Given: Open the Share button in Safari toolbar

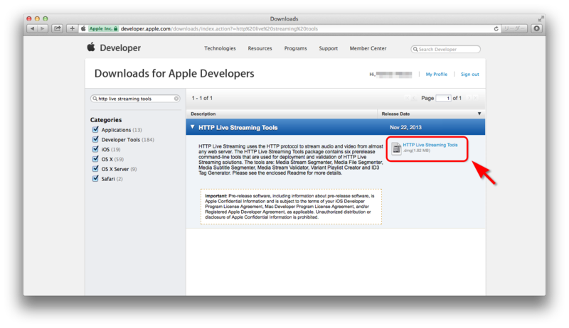Looking at the screenshot, I should [x=58, y=28].
